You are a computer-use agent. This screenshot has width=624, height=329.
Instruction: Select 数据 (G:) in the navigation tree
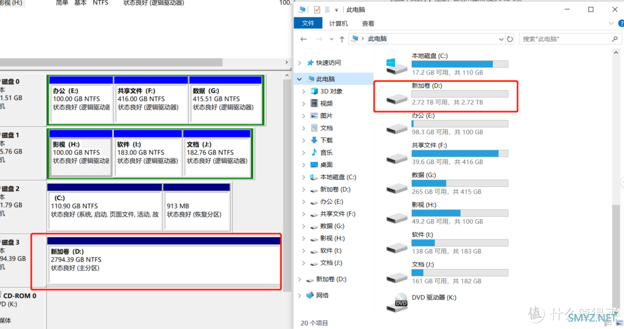point(332,226)
